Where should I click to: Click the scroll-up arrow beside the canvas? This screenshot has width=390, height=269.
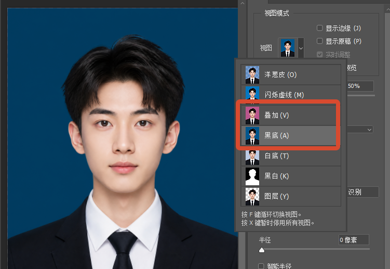click(243, 4)
